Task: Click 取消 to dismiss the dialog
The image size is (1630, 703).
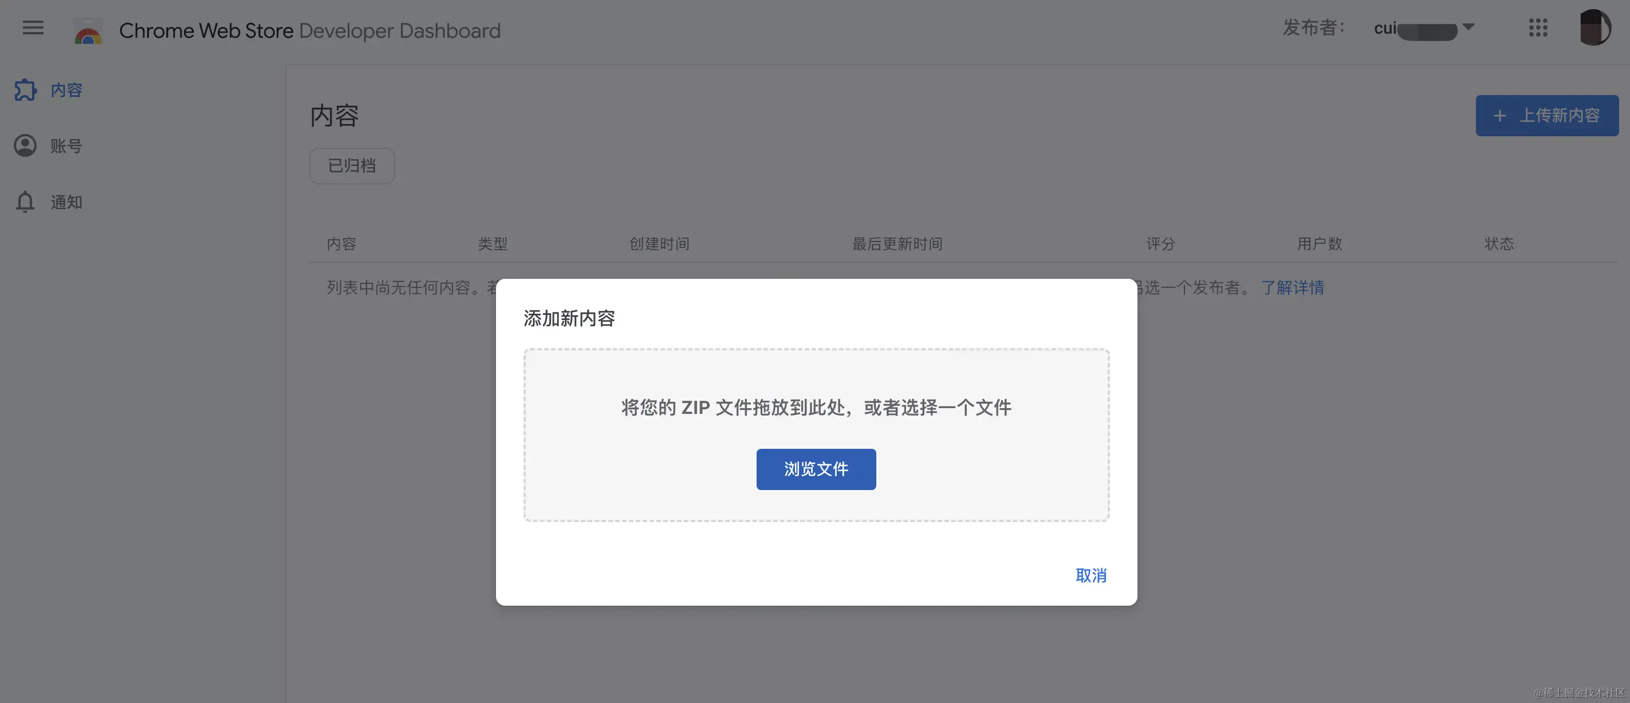Action: (x=1091, y=575)
